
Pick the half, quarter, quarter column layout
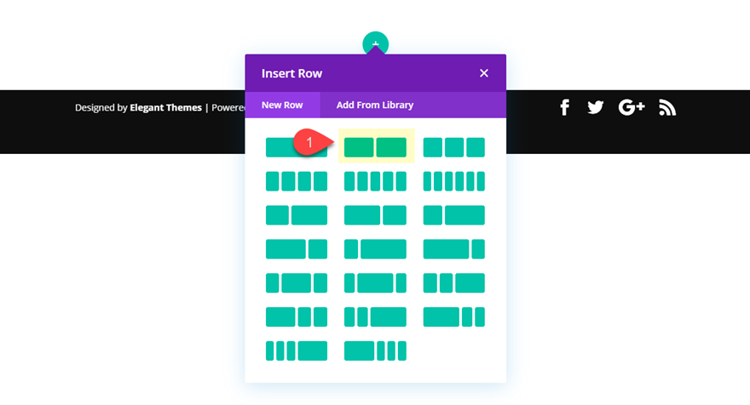(296, 317)
